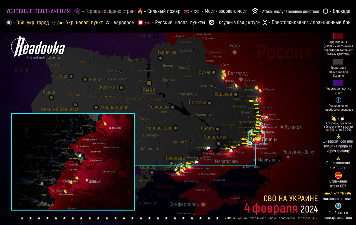Click the fire icon for Сильный пожар

coord(140,11)
